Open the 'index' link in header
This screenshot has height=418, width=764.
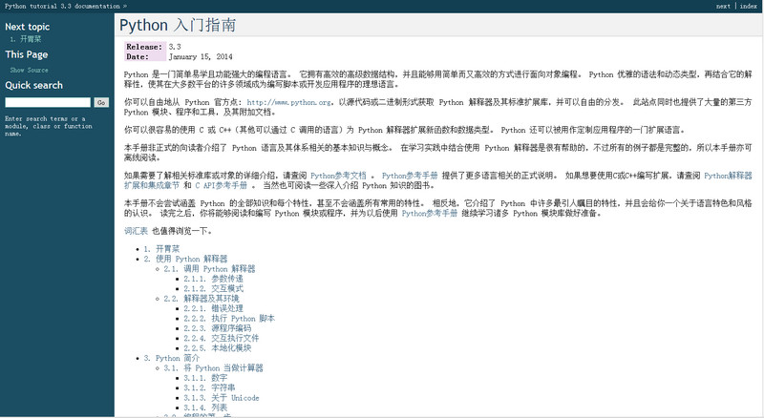(749, 7)
